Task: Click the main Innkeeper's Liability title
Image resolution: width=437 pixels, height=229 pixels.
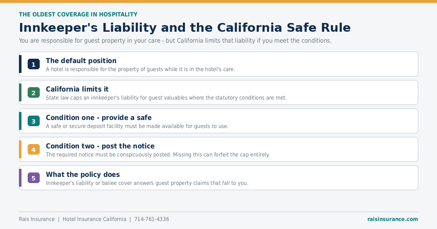Action: click(185, 28)
